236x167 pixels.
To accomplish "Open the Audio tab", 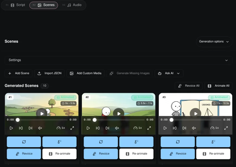I will coord(72,5).
